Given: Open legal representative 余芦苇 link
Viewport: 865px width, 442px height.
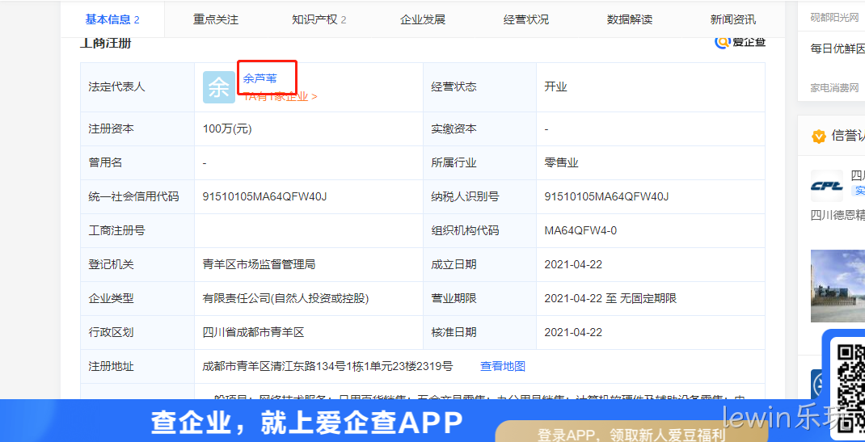Looking at the screenshot, I should click(x=259, y=79).
